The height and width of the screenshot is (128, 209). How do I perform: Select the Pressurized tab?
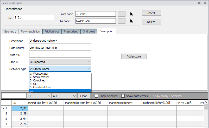pos(71,31)
